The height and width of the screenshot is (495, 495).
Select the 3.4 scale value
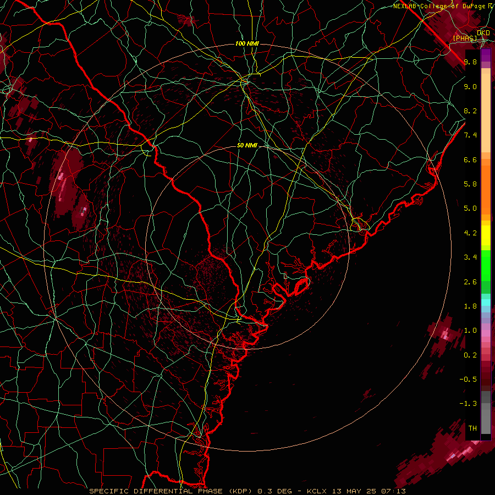[470, 257]
